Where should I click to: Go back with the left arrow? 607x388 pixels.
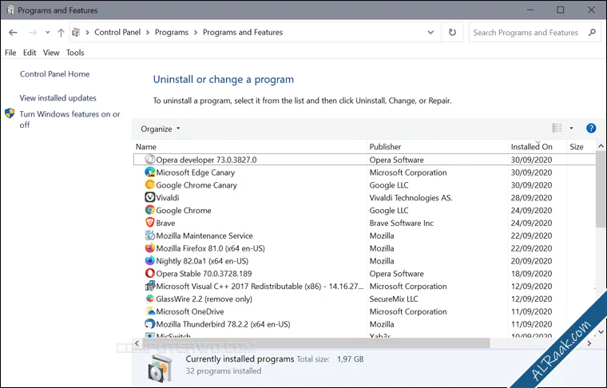[x=13, y=33]
